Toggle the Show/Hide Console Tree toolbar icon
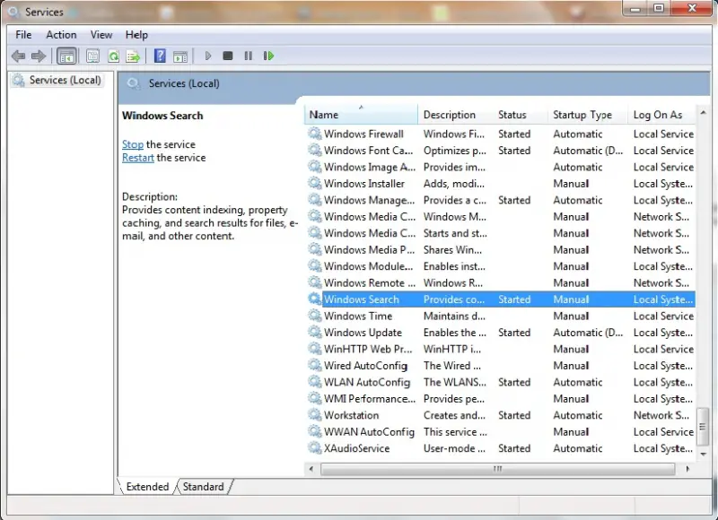 pyautogui.click(x=66, y=56)
